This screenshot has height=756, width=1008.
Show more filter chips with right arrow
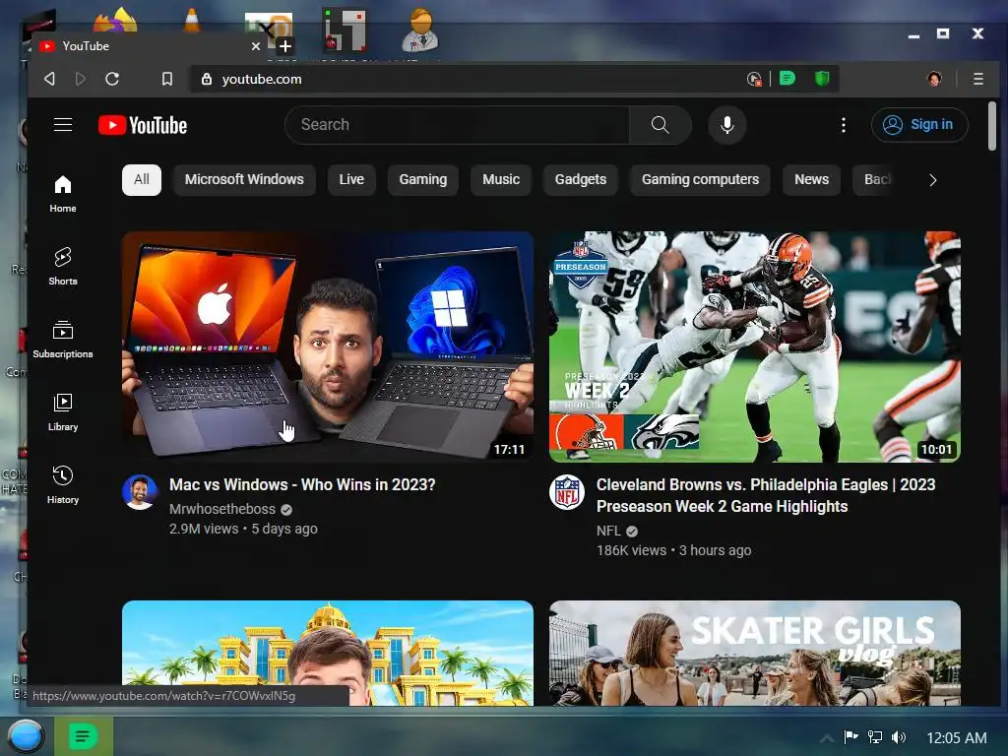(x=933, y=180)
